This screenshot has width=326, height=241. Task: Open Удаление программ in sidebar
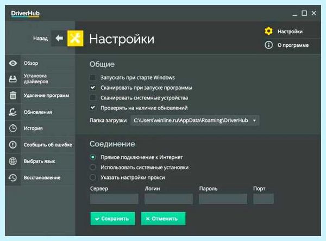coord(40,95)
